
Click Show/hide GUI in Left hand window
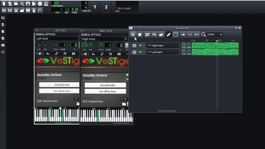[59, 84]
